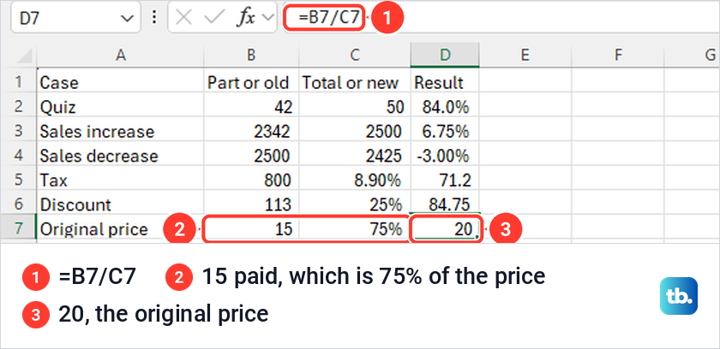Select the 'Original price' cell
Image resolution: width=720 pixels, height=349 pixels.
(120, 228)
